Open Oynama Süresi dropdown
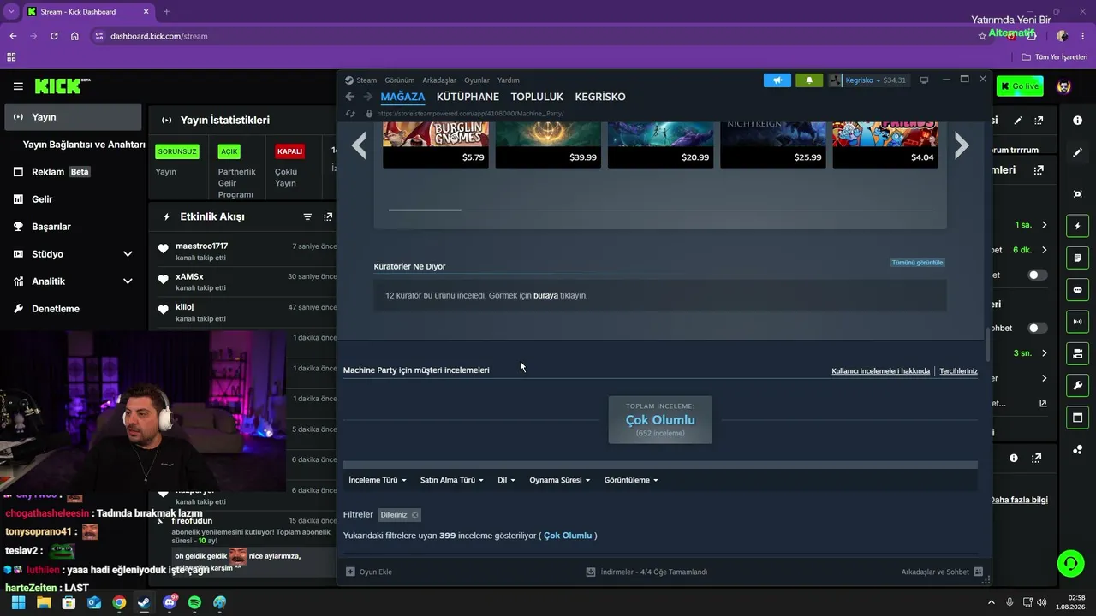 (x=560, y=480)
